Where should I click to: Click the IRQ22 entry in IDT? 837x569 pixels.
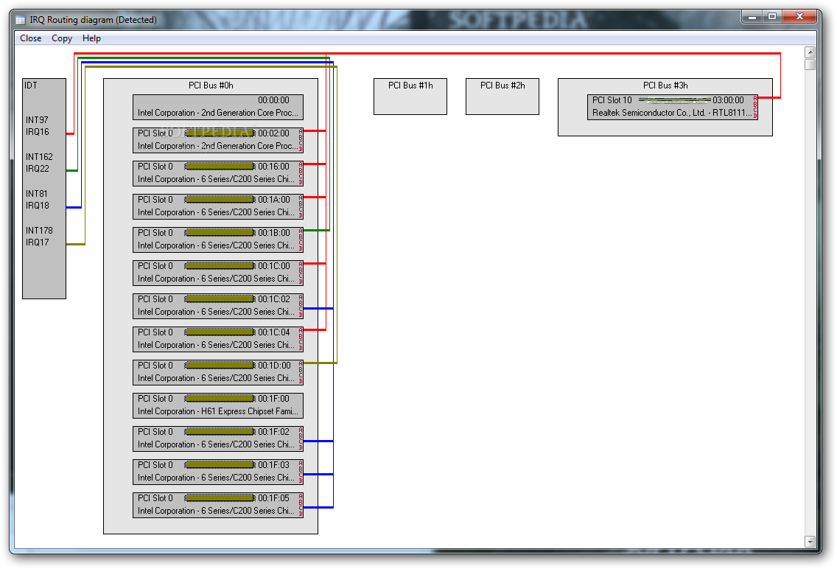pos(38,169)
